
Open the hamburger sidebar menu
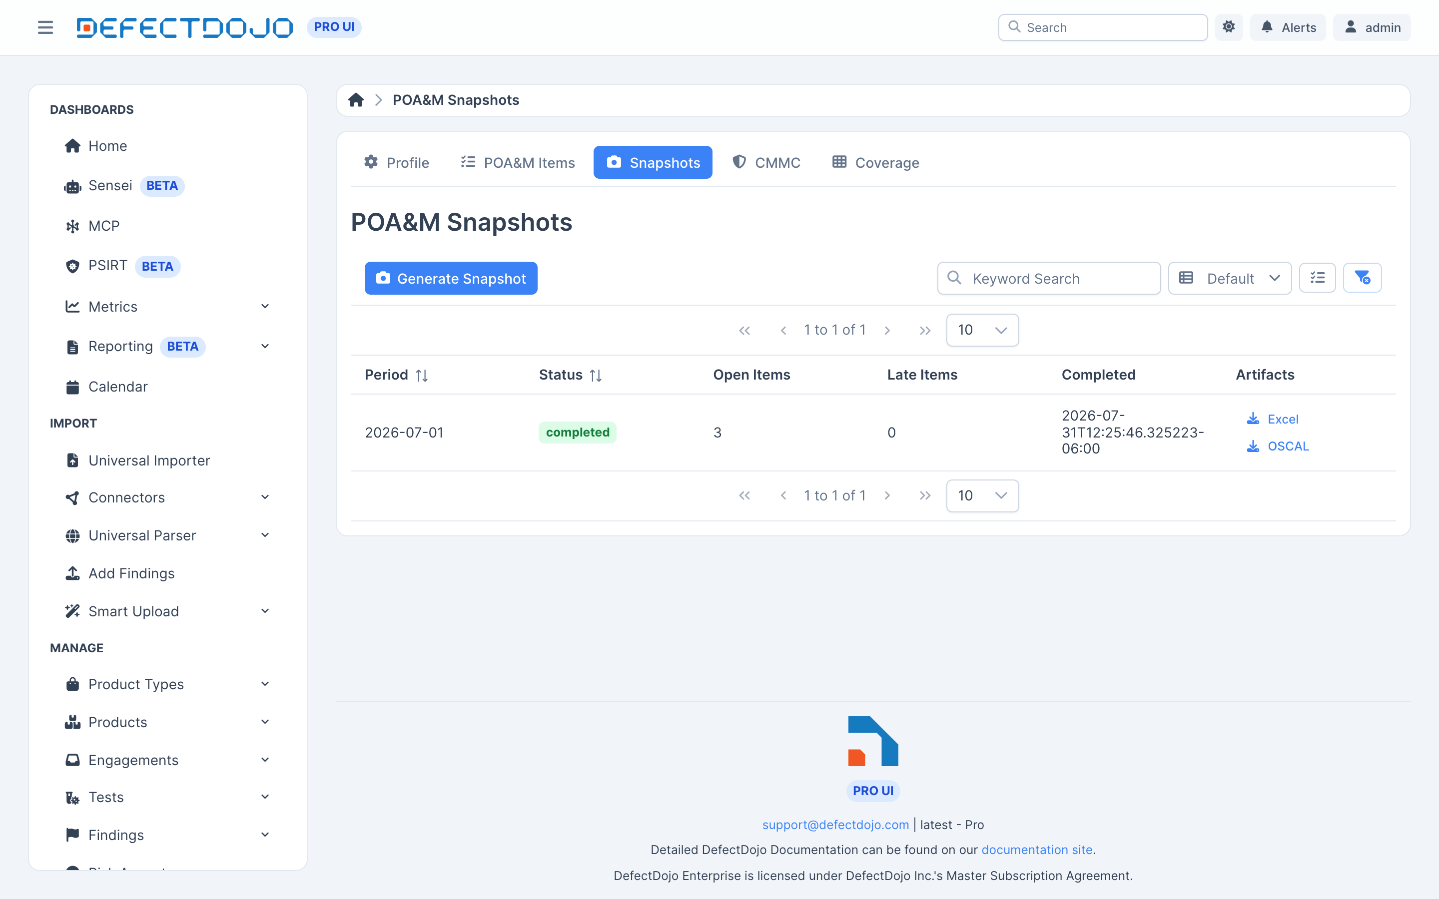coord(45,27)
